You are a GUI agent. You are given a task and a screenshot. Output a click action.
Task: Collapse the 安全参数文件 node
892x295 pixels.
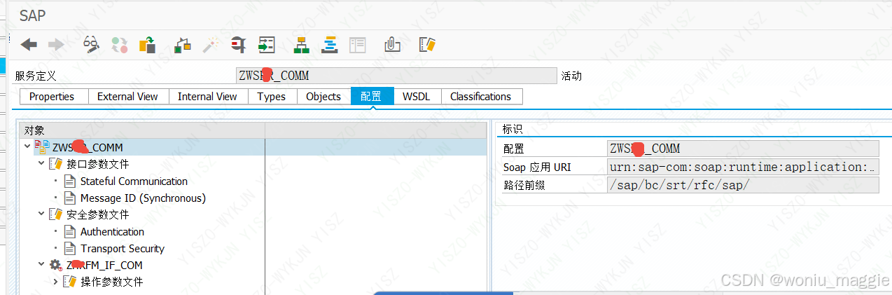pos(41,214)
